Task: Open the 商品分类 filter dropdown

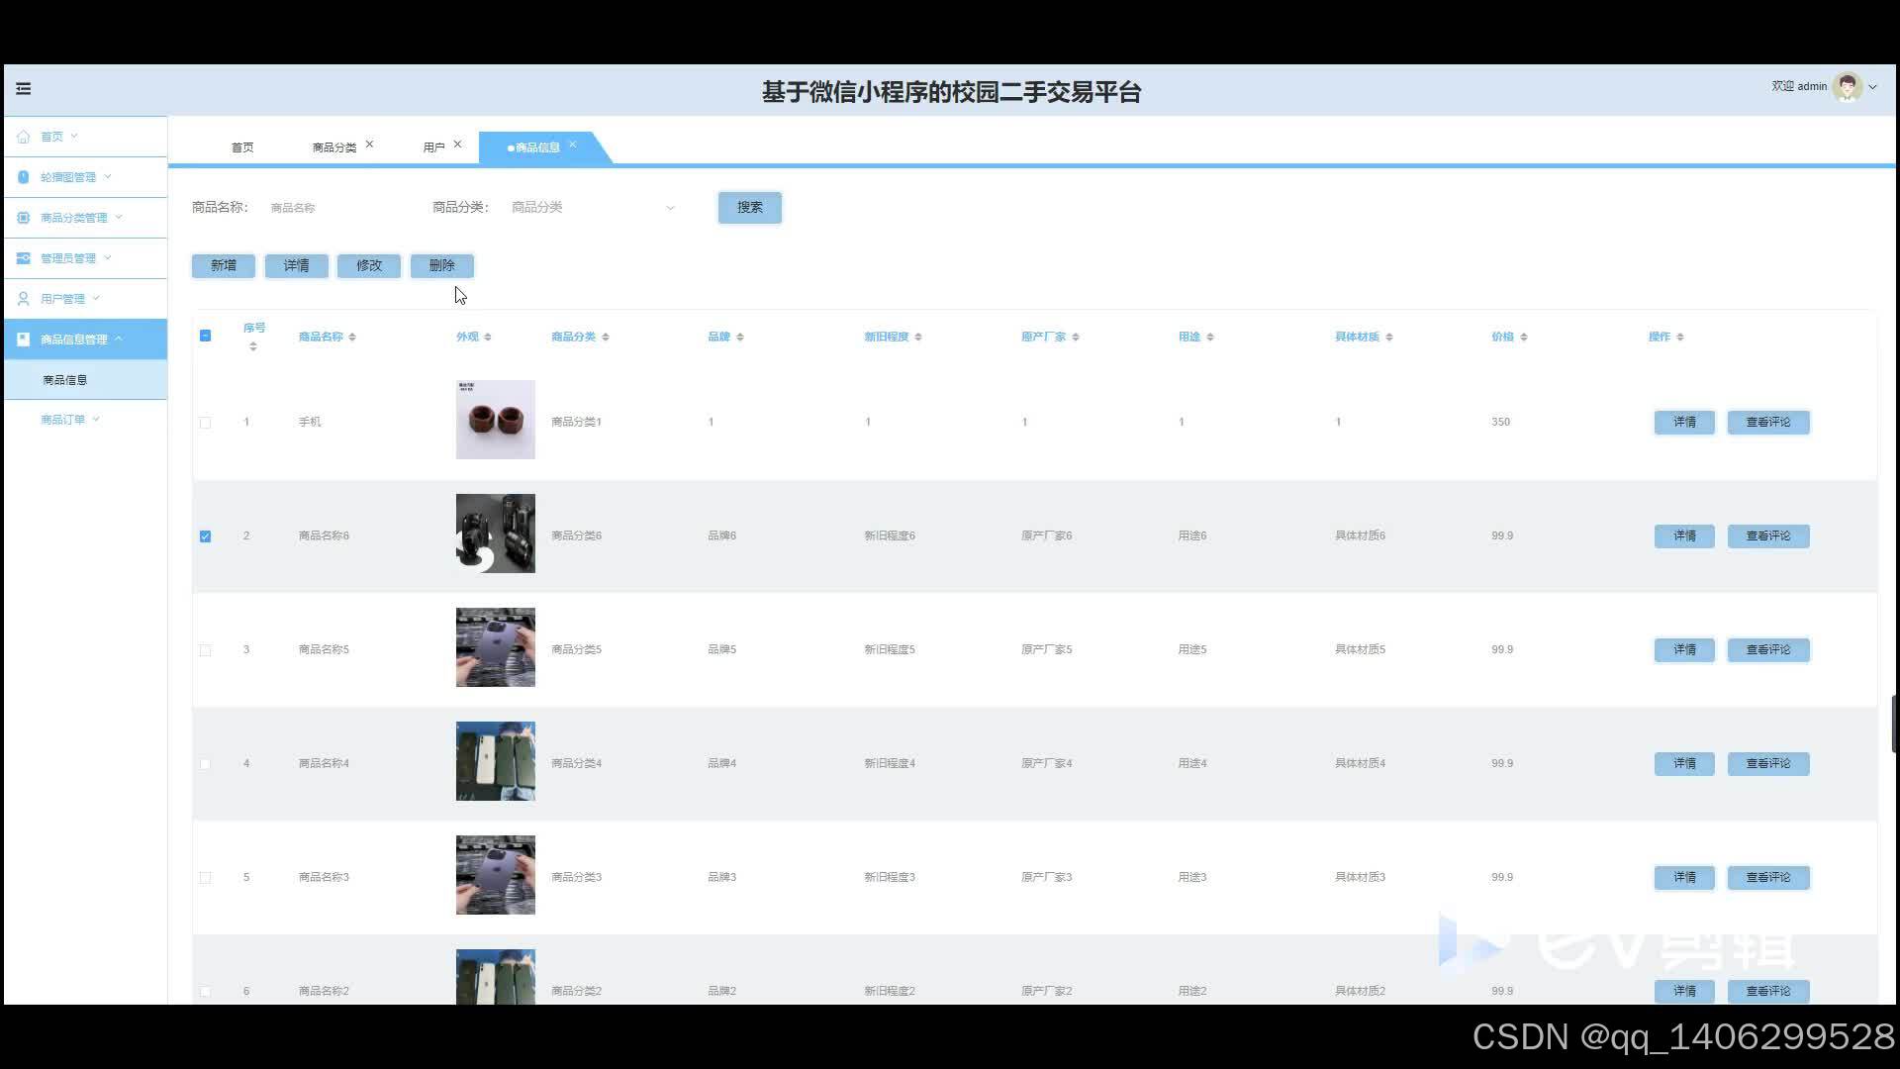Action: pyautogui.click(x=592, y=208)
